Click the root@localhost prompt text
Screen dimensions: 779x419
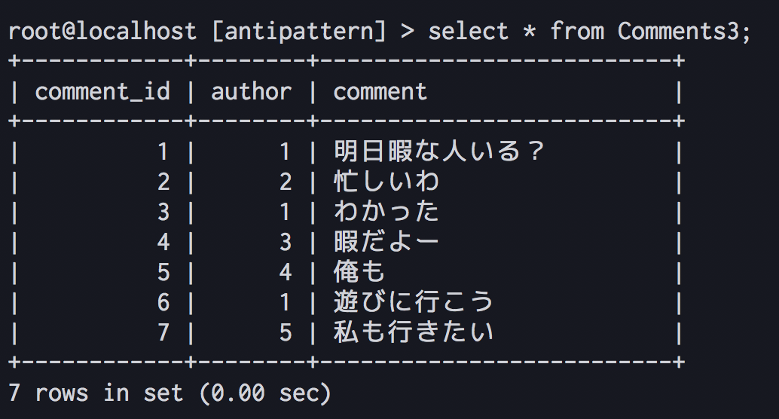(x=102, y=31)
